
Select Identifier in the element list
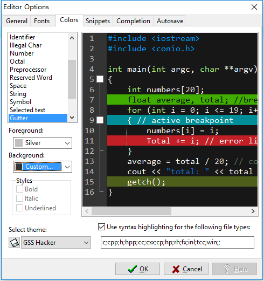pos(38,37)
